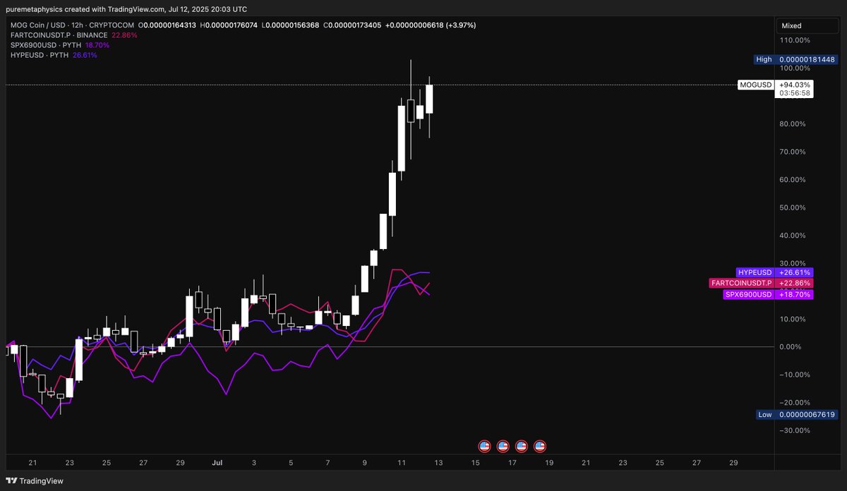
Task: Click the 0.00% level on price scale
Action: pyautogui.click(x=791, y=346)
